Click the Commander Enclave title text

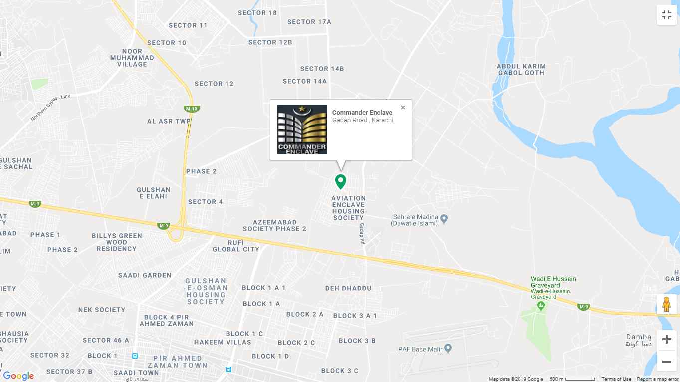click(362, 113)
